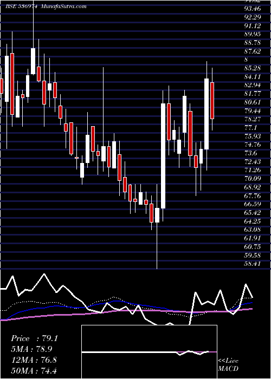This screenshot has height=379, width=271.
Task: Select the 81.77 price level
Action: (x=253, y=94)
